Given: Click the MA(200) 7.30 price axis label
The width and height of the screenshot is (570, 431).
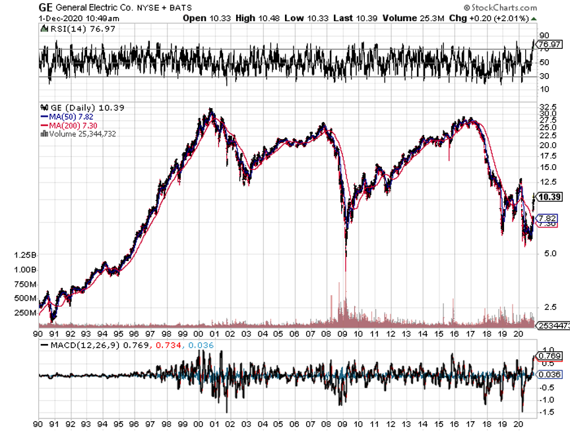Looking at the screenshot, I should [548, 225].
